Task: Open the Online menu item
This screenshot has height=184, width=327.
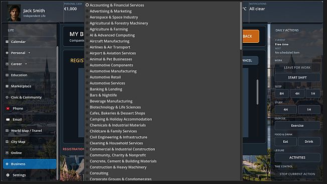Action: pos(30,153)
